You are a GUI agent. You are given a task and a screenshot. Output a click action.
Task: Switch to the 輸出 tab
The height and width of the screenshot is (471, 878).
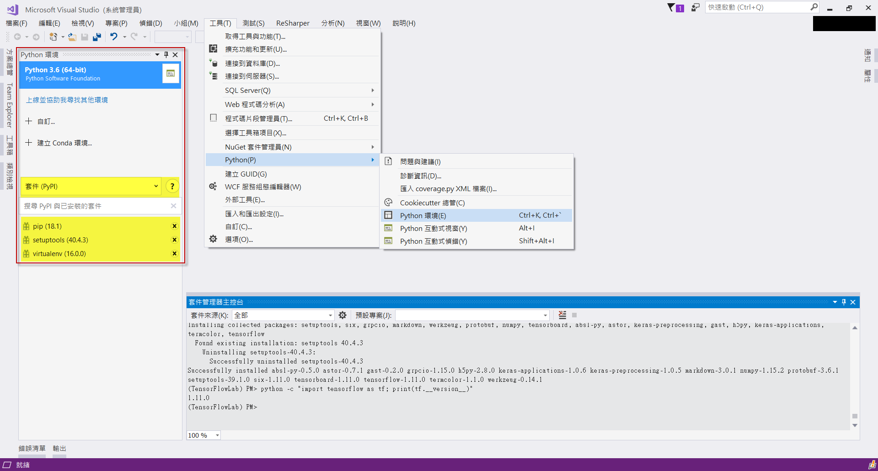pyautogui.click(x=59, y=448)
